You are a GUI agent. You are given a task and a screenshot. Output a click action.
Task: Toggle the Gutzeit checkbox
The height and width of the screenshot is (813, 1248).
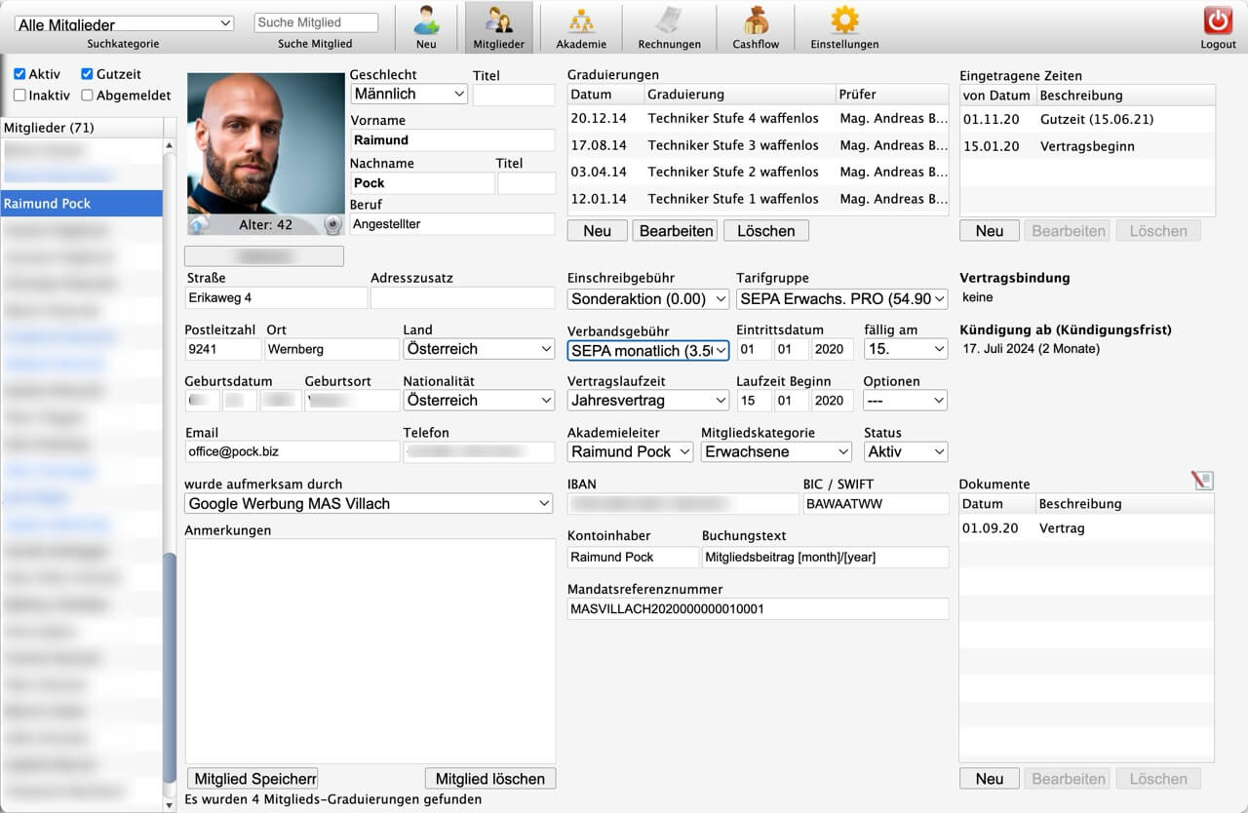87,74
